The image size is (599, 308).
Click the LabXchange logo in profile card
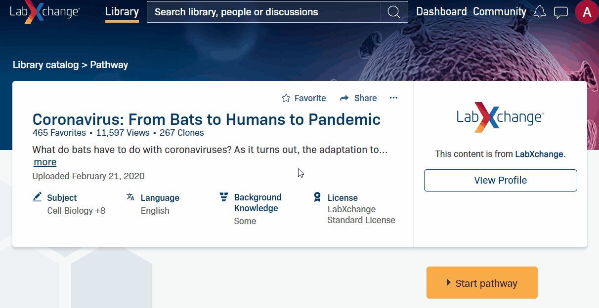[x=500, y=117]
